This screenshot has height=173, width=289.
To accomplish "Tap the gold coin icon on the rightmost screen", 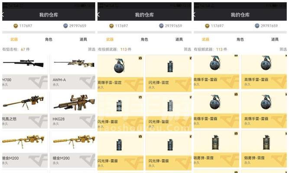I will pyautogui.click(x=207, y=26).
